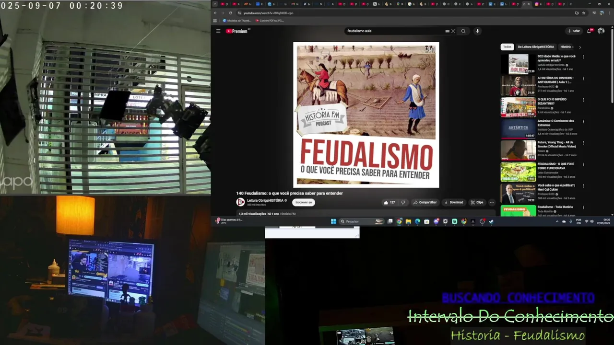
Task: Like the video with the thumbs-up button
Action: click(390, 202)
